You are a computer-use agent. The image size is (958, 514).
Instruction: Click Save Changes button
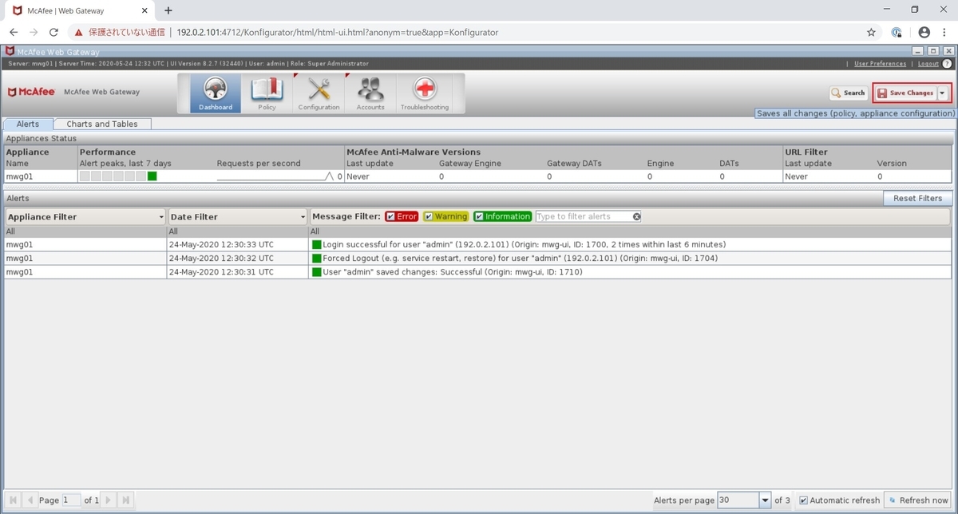(905, 93)
